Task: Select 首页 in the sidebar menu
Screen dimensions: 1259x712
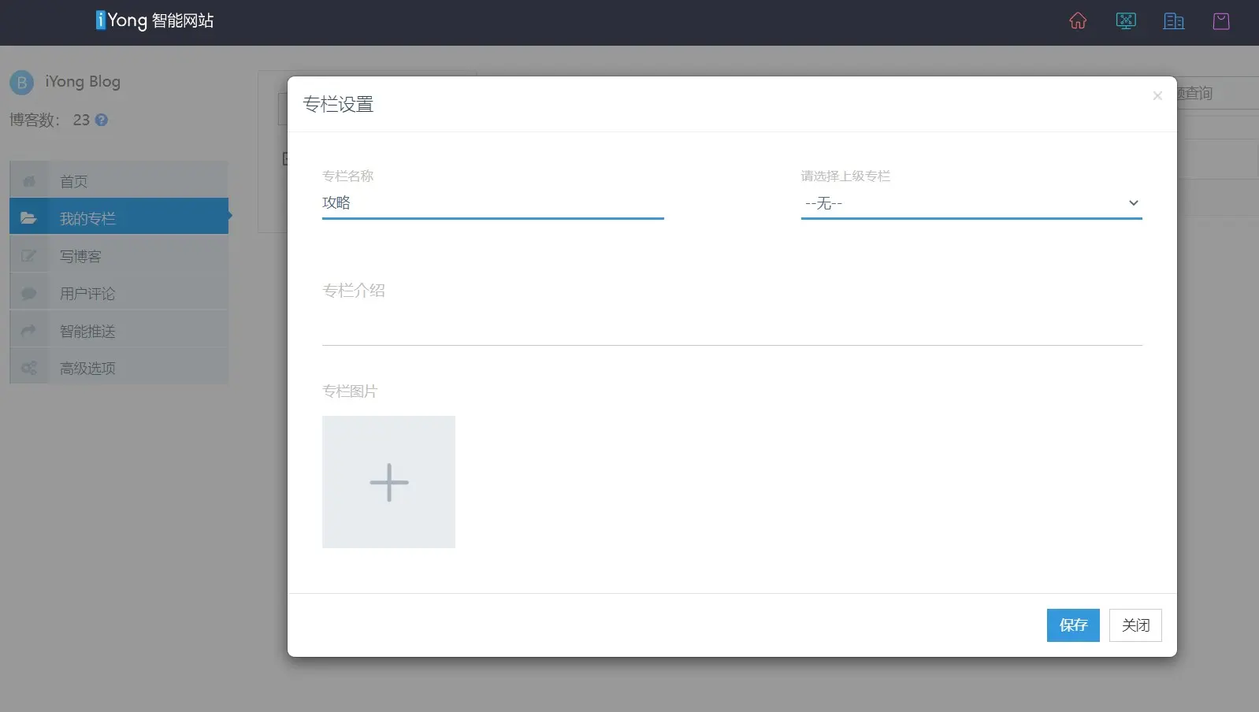Action: tap(74, 182)
